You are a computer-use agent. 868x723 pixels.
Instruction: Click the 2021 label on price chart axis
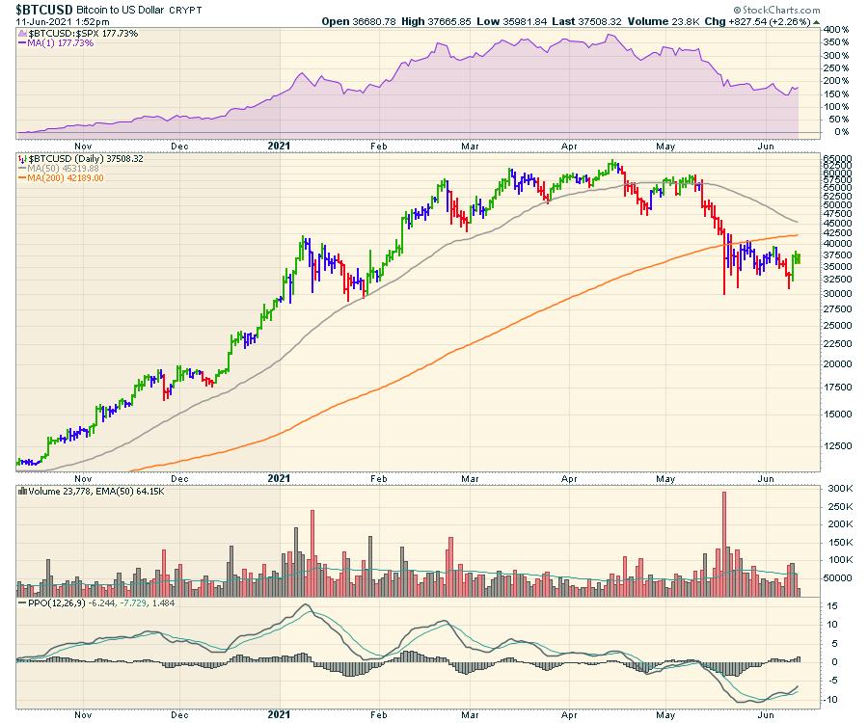pos(279,478)
